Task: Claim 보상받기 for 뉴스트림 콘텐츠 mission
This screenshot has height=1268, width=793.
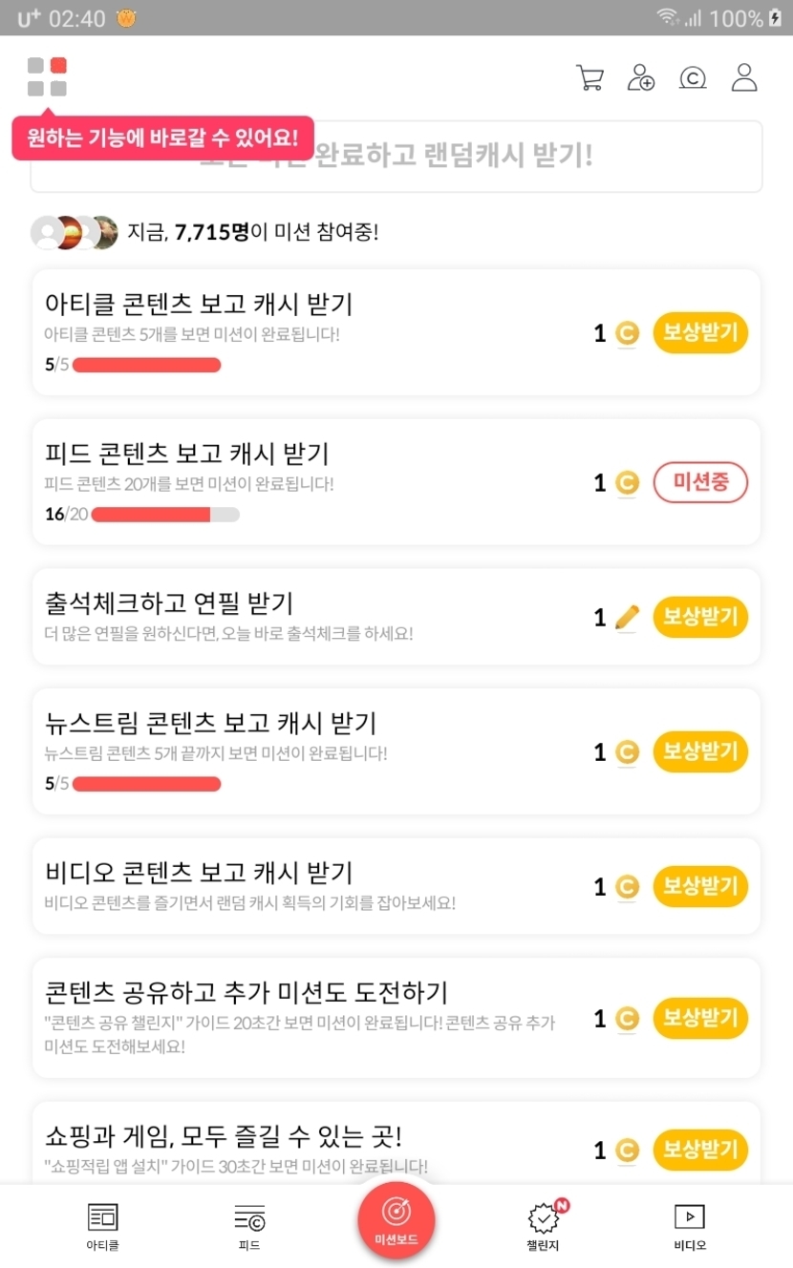Action: point(700,752)
